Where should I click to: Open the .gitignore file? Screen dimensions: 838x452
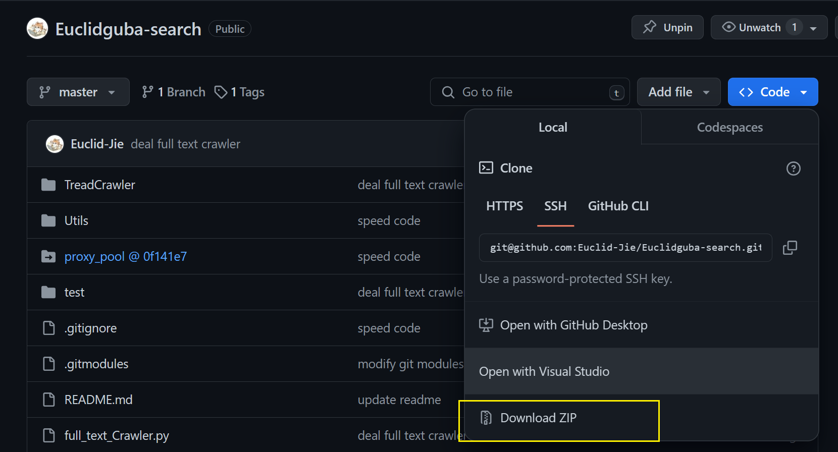point(90,328)
